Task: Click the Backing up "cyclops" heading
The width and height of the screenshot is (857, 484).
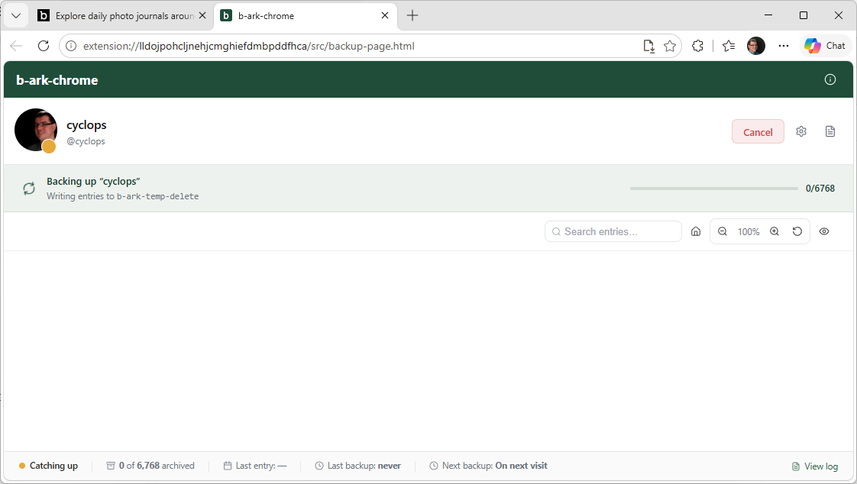Action: (93, 182)
